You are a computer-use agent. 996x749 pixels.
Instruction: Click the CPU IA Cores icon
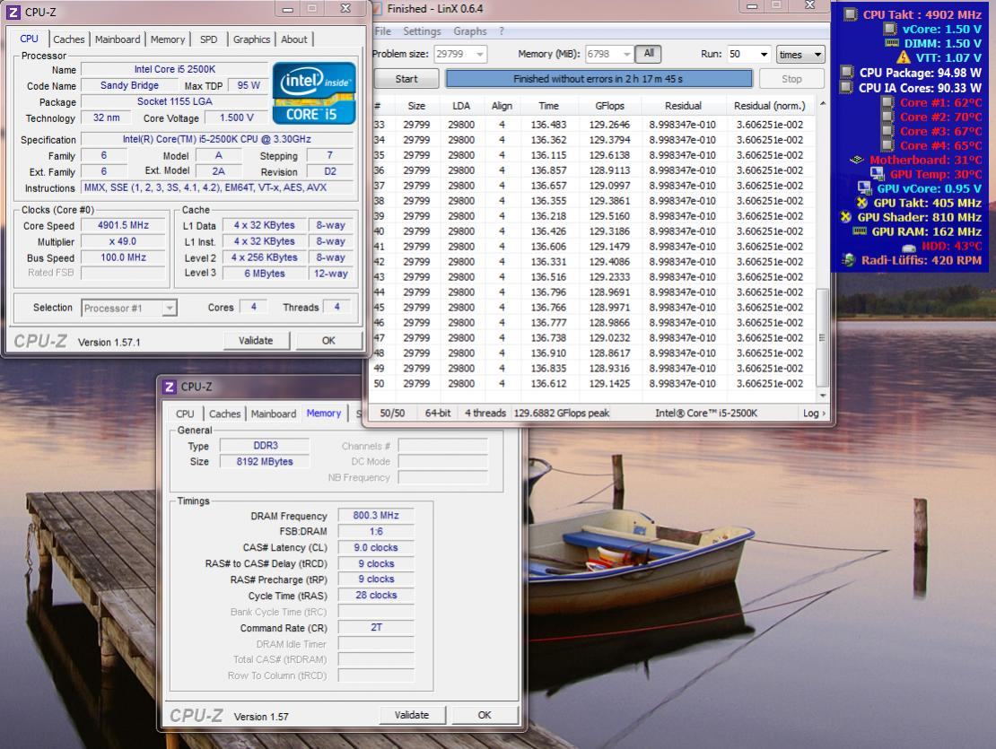coord(846,87)
